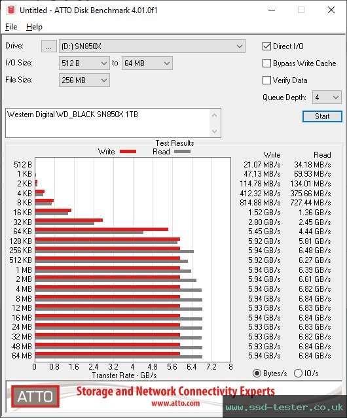Click description box scroll down arrow
Viewport: 347px width, 418px height.
(x=215, y=131)
